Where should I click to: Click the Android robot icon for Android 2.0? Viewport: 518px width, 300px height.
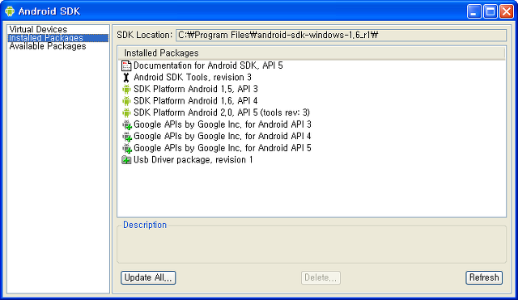pos(126,113)
